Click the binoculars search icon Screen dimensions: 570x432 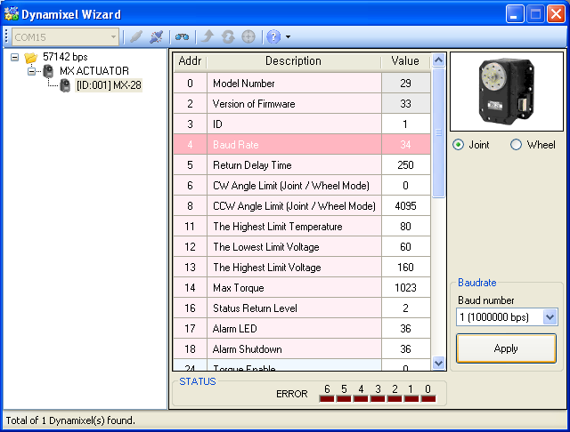(182, 36)
